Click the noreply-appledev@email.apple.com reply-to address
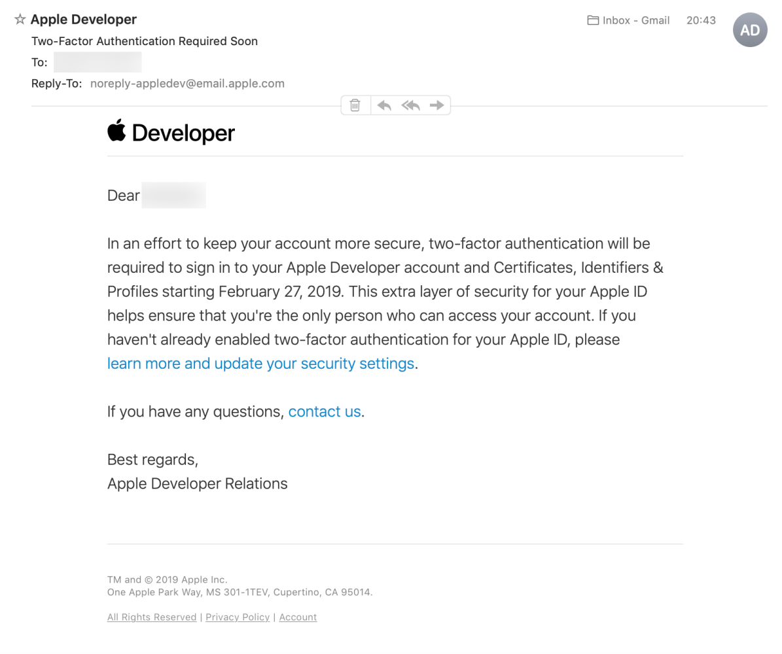This screenshot has width=782, height=654. click(x=187, y=84)
